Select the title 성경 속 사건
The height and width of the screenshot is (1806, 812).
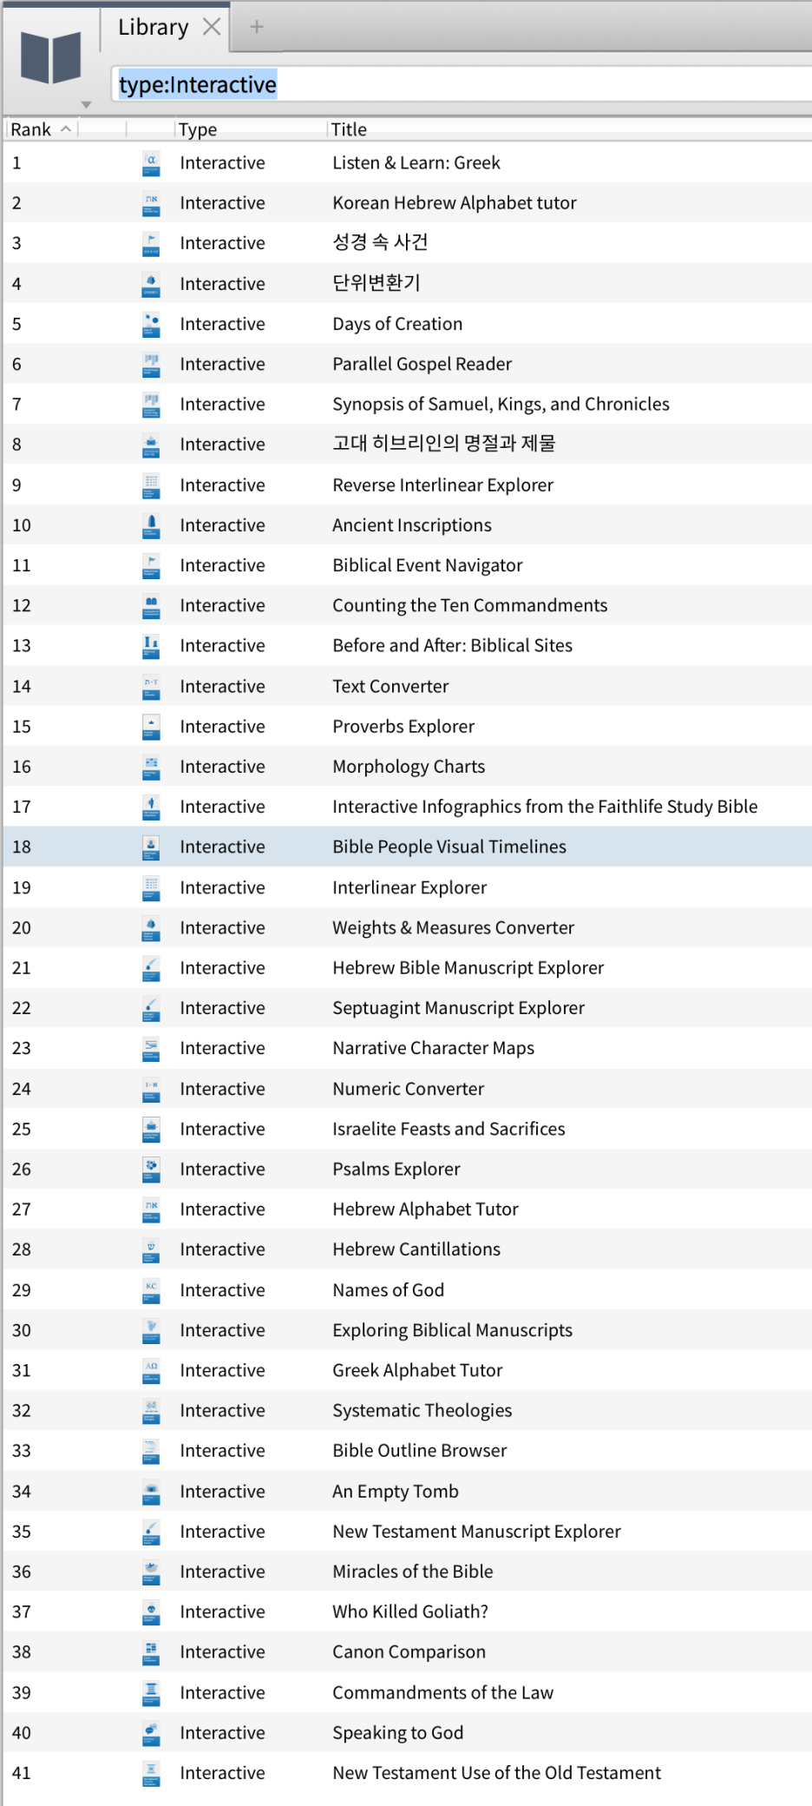pos(380,242)
